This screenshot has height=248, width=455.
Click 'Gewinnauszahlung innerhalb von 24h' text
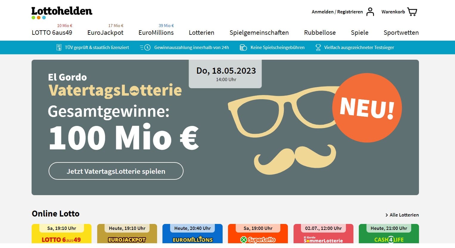click(192, 48)
